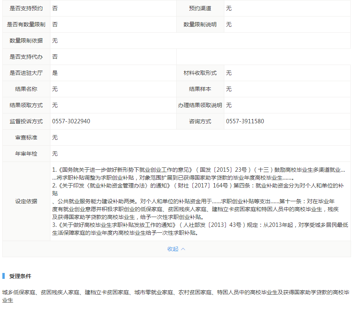Click the complaint phone number 0557-3022940
The image size is (364, 321).
(71, 121)
